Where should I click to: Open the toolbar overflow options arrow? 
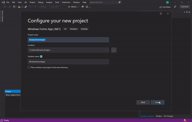tap(90, 7)
